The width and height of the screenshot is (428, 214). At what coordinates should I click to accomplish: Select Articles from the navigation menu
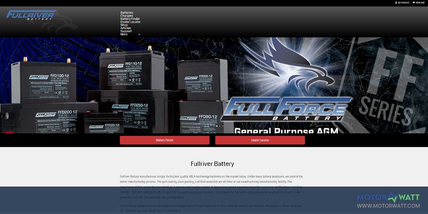click(x=126, y=28)
